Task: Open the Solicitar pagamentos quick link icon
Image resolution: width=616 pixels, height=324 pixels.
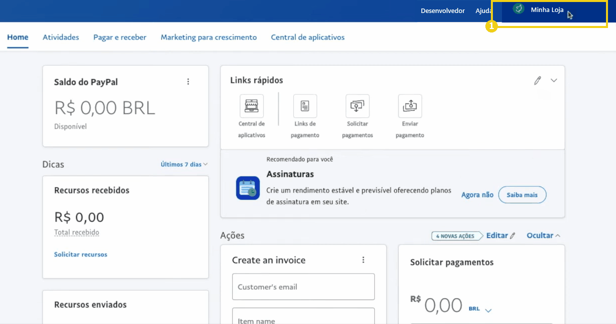Action: click(357, 106)
